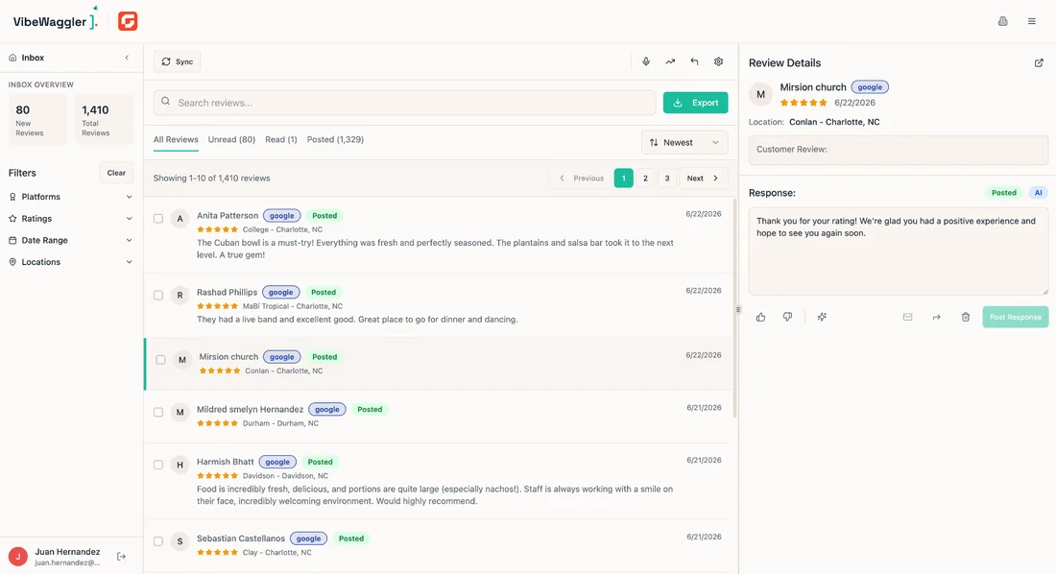The width and height of the screenshot is (1056, 574).
Task: Click Anita Patterson's google badge
Action: click(x=281, y=216)
